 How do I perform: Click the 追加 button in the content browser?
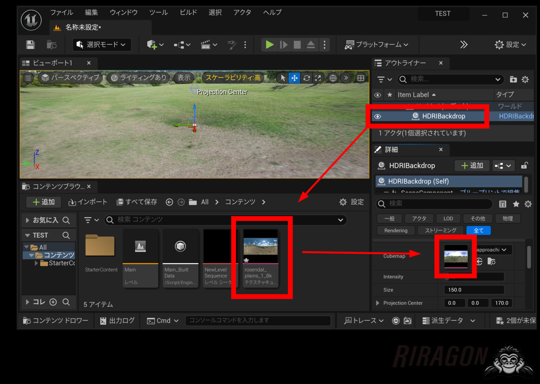click(43, 202)
